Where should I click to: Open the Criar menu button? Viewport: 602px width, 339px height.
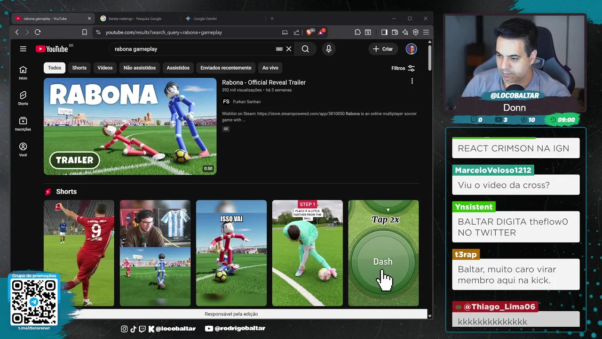click(x=383, y=49)
